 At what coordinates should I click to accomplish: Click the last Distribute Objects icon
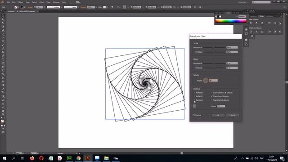point(280,31)
